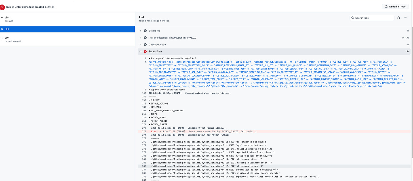Screen dimensions: 413x181
Task: Click the E305 expected 2 blank lines line
Action: point(235,176)
